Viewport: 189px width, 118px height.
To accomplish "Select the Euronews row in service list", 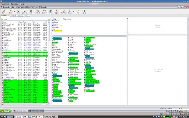I will (x=25, y=36).
